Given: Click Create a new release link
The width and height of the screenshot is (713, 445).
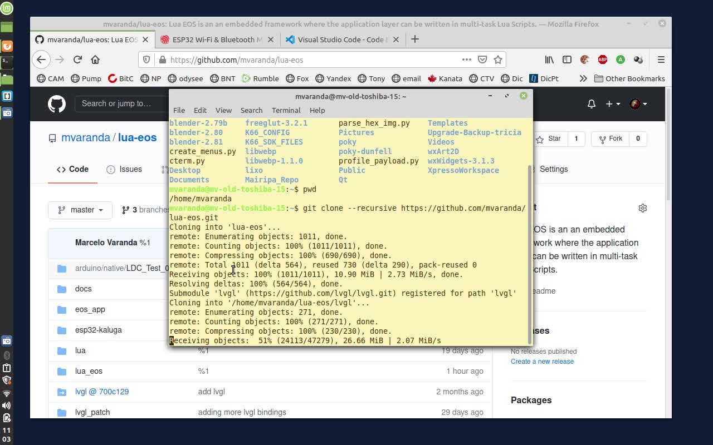Looking at the screenshot, I should pyautogui.click(x=542, y=362).
